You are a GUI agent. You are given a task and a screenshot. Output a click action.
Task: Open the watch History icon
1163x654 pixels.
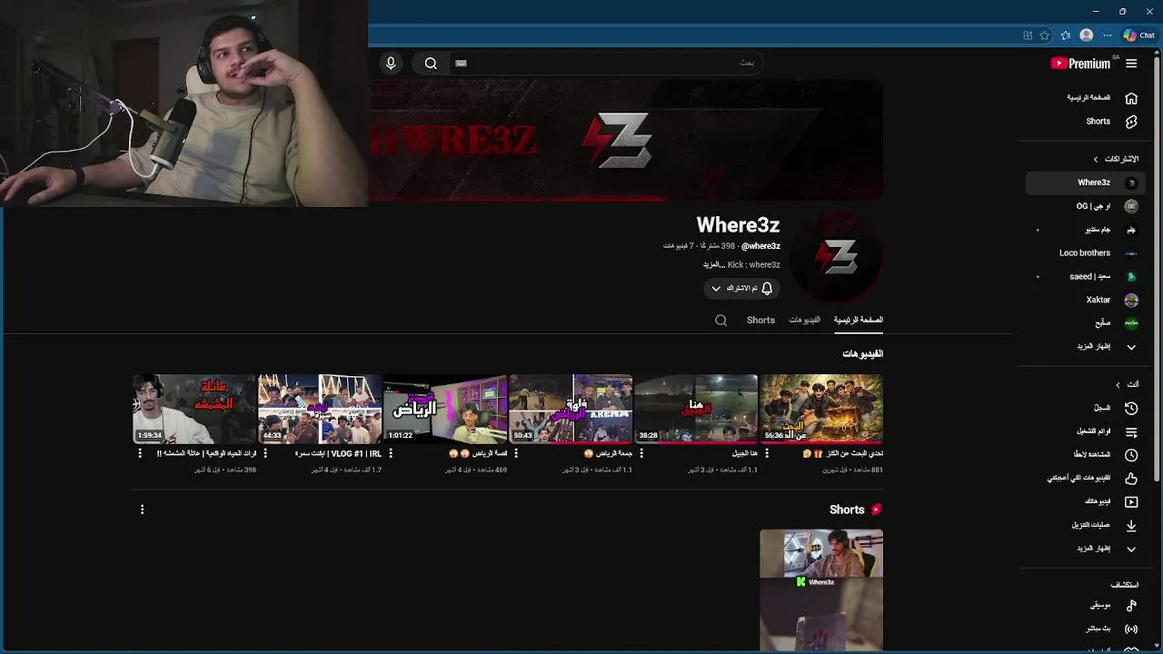point(1131,409)
